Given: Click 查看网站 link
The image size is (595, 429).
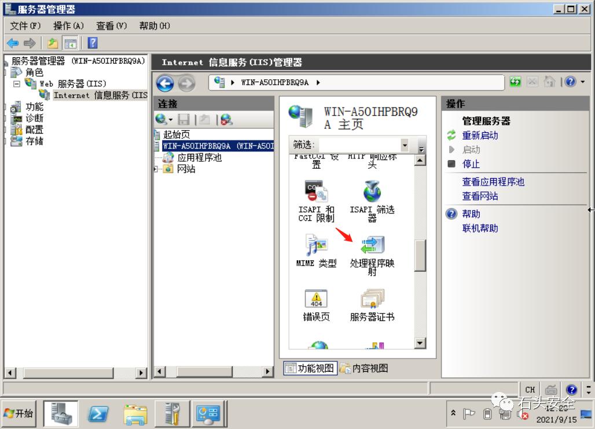Looking at the screenshot, I should tap(480, 196).
